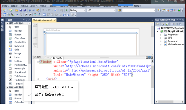
Task: Click the Add New Item toolbar icon
Action: coord(11,10)
